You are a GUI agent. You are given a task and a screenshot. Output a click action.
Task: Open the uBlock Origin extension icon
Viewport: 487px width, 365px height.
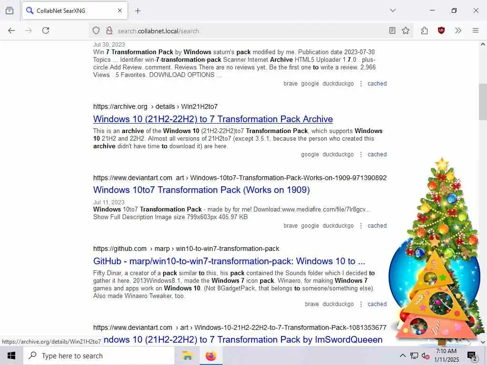coord(441,30)
